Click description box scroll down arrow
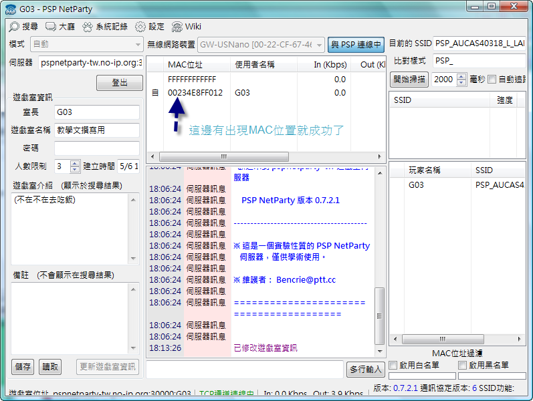 [133, 258]
